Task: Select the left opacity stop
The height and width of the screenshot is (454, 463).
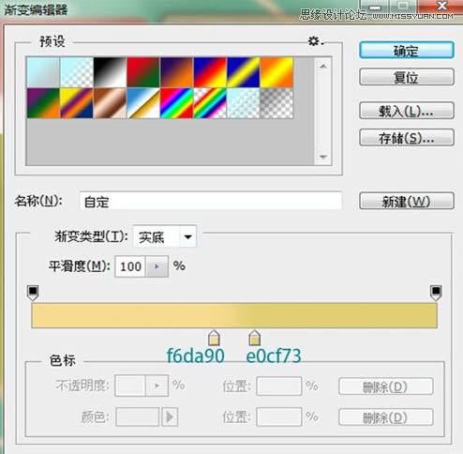Action: click(33, 293)
